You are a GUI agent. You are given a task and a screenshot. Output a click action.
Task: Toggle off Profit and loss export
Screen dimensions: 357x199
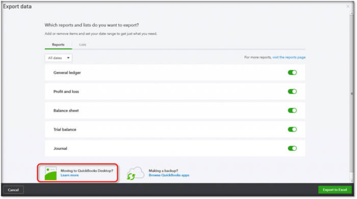pyautogui.click(x=292, y=91)
